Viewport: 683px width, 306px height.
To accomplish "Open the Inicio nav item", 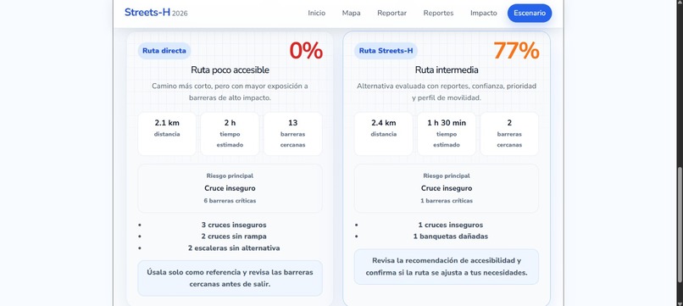I will pos(316,13).
